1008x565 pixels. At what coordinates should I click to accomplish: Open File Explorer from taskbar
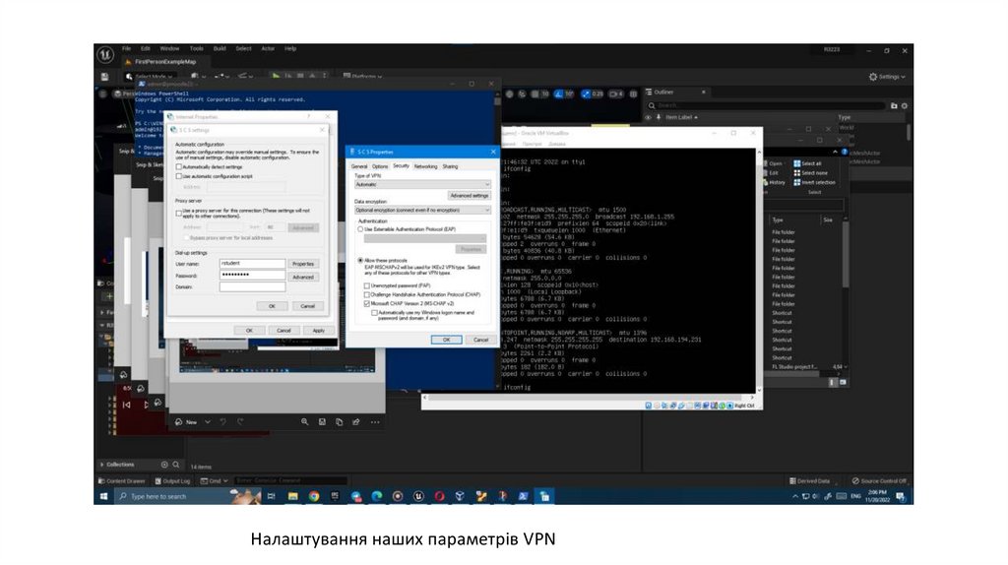pyautogui.click(x=292, y=496)
